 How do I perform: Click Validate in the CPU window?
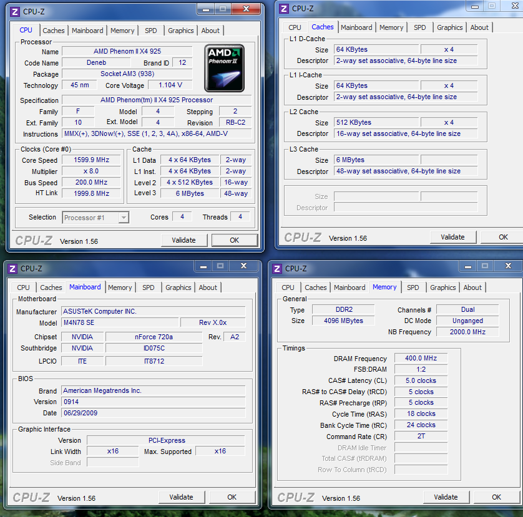click(183, 240)
